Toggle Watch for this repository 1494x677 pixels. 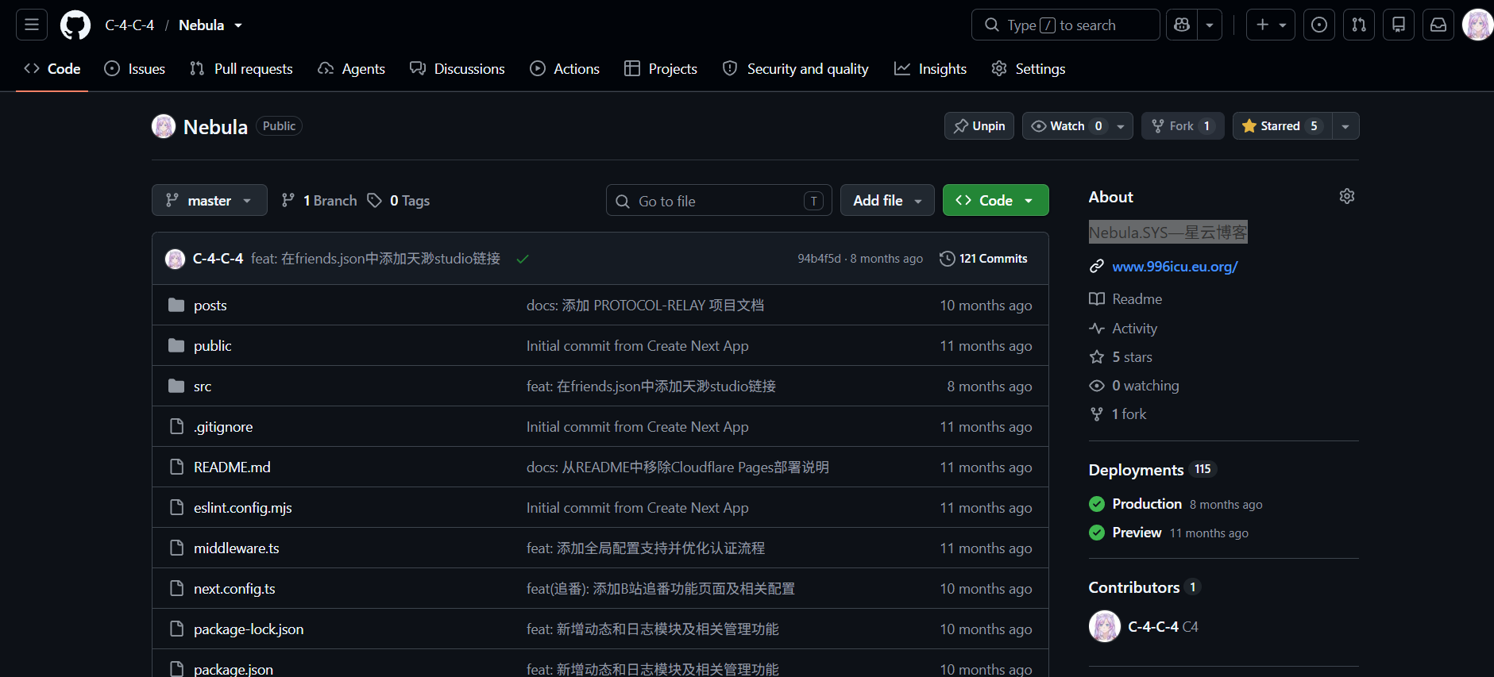click(1067, 125)
